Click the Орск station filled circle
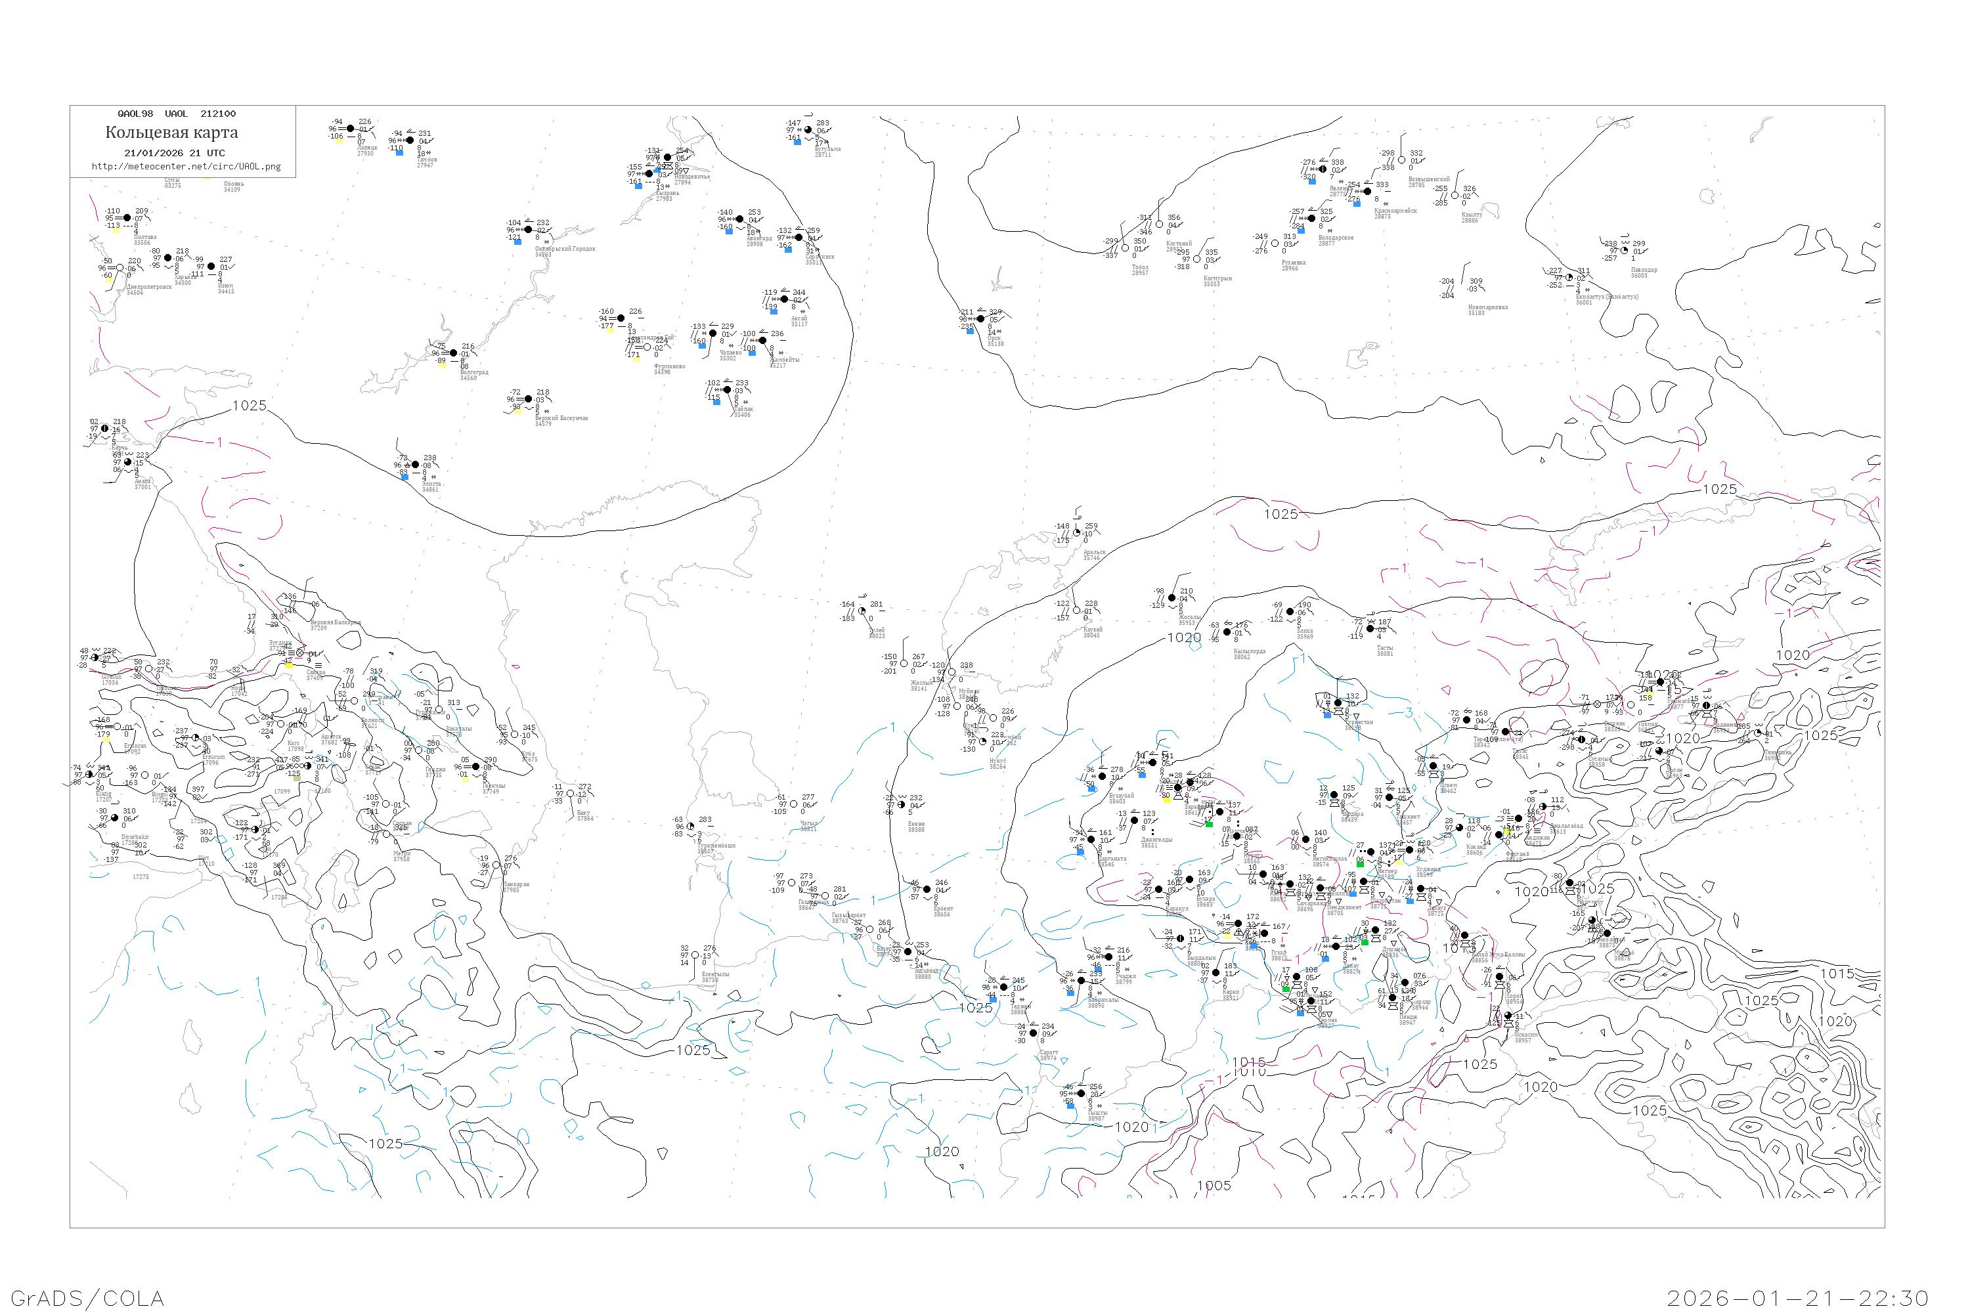 point(980,319)
